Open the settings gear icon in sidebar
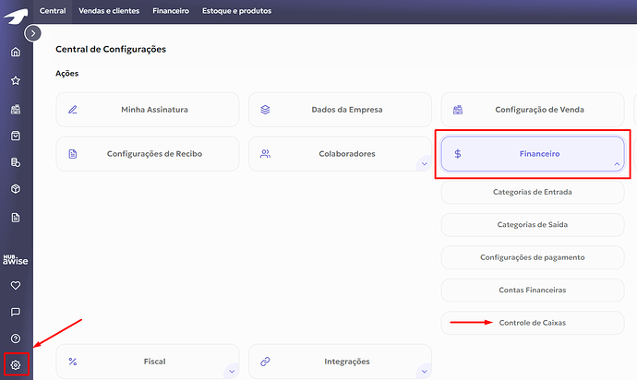The width and height of the screenshot is (637, 380). pyautogui.click(x=16, y=365)
